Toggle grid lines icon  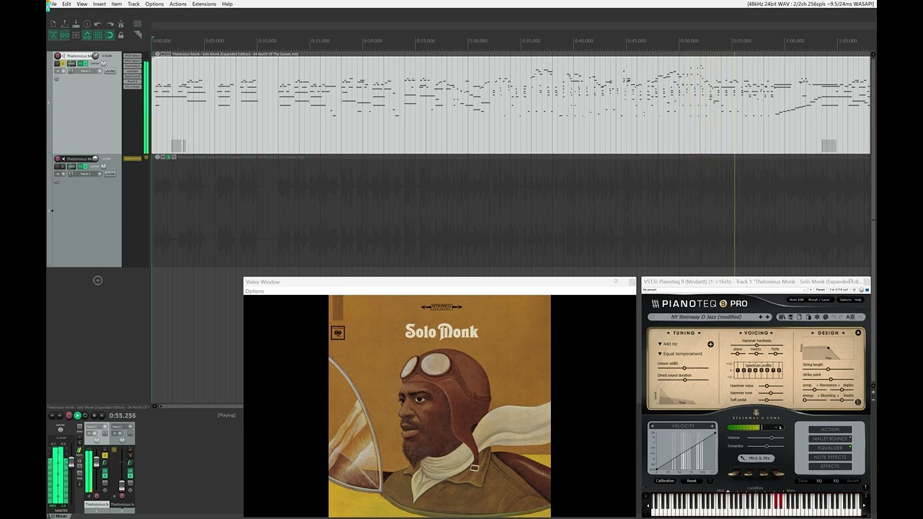tap(98, 35)
